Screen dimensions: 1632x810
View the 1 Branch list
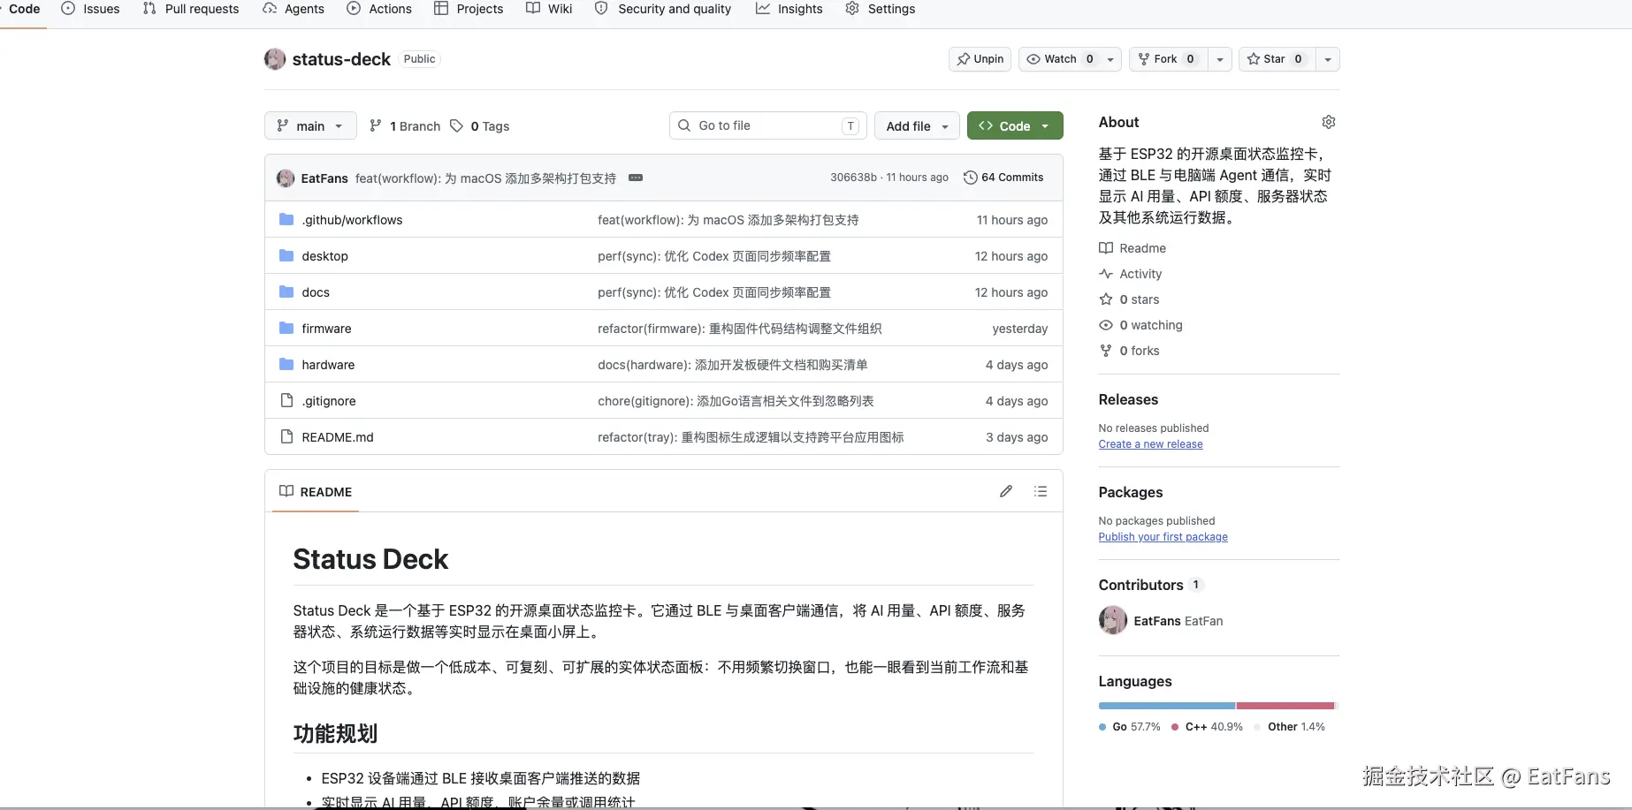click(405, 125)
